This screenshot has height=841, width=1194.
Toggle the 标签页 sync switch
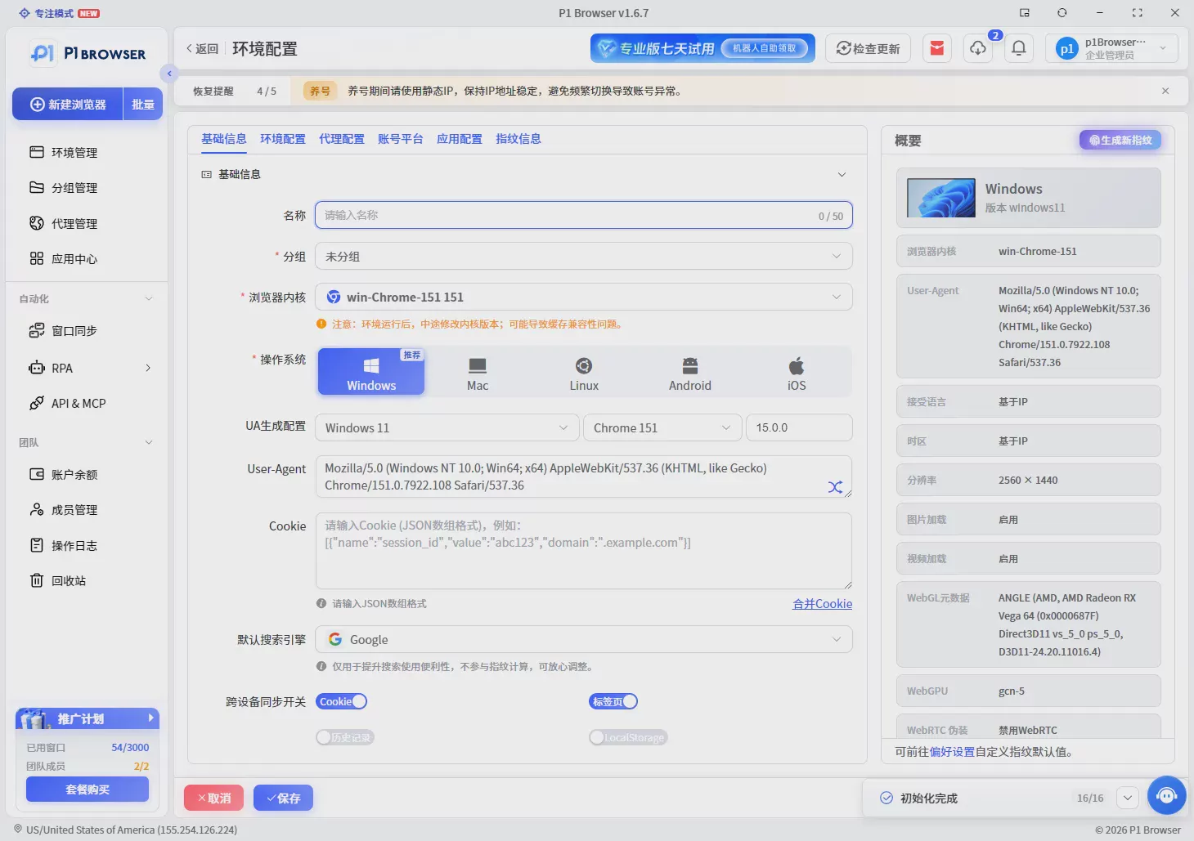tap(613, 701)
